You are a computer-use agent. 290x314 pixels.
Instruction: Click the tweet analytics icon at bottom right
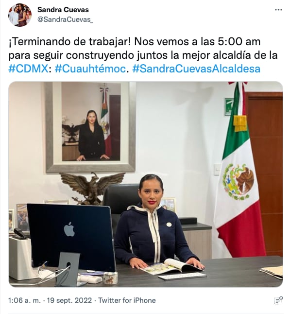tap(278, 300)
